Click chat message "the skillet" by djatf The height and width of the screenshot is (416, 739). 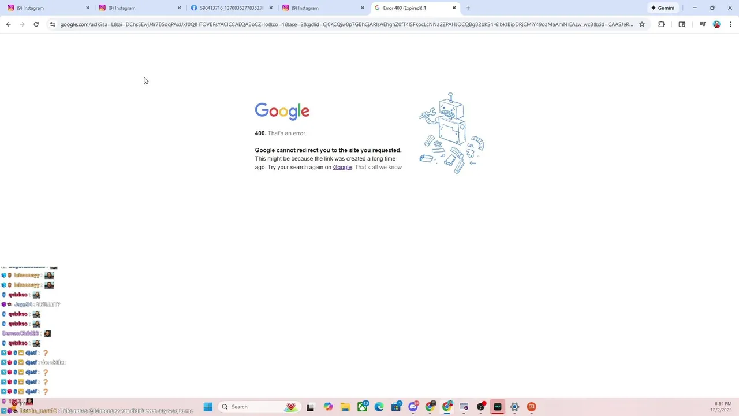point(53,362)
